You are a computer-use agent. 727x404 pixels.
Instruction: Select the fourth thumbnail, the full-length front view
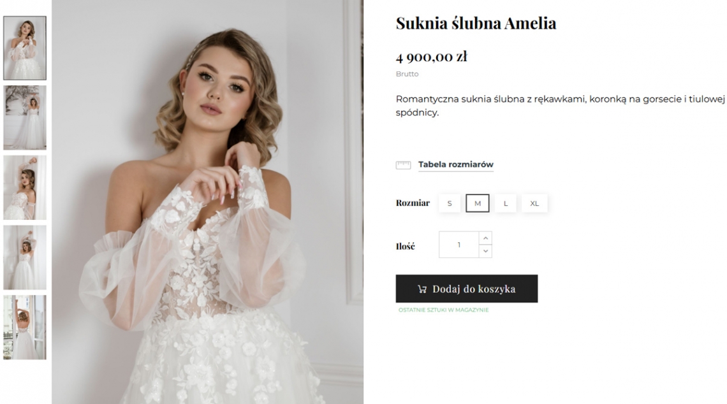25,257
